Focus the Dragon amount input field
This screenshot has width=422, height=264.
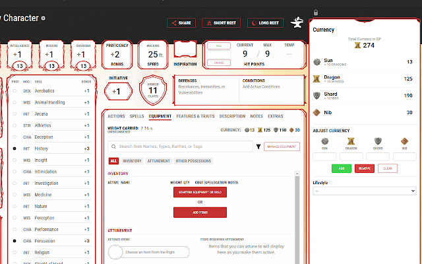[351, 156]
